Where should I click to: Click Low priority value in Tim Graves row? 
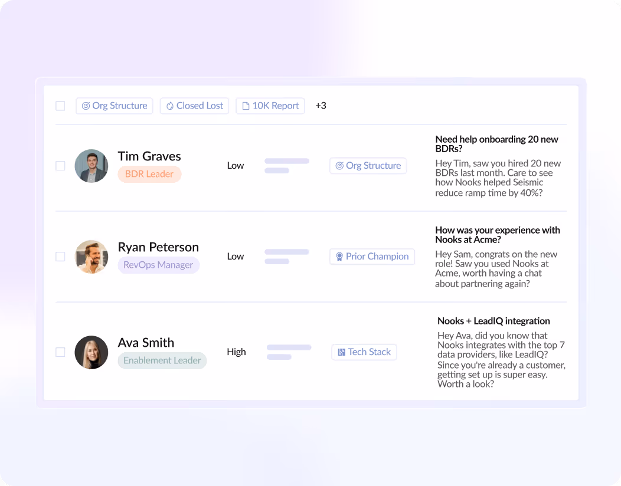[x=236, y=166]
